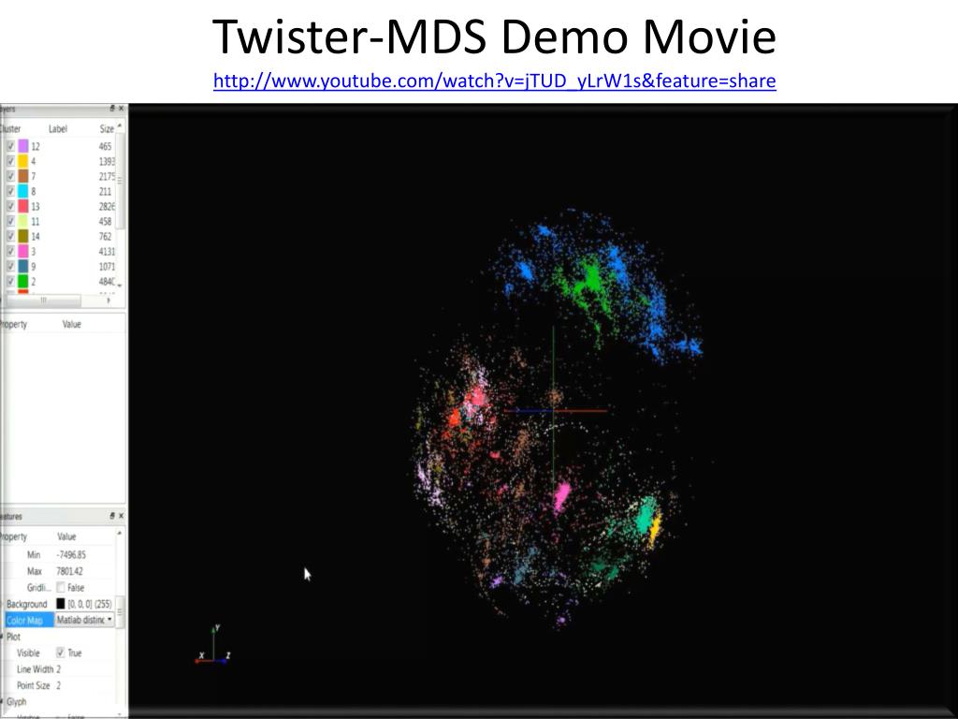
Task: Click the olive swatch of cluster 14
Action: click(23, 236)
